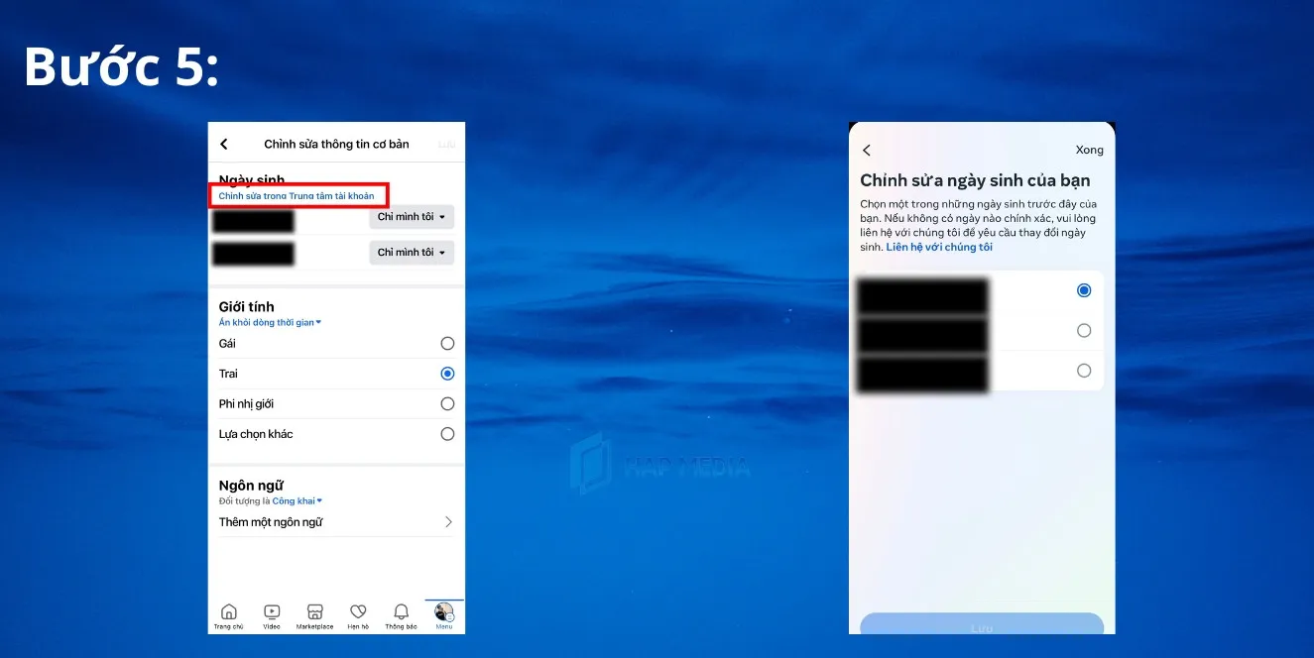Tap Xong to finish editing birthday
This screenshot has width=1314, height=658.
point(1089,150)
